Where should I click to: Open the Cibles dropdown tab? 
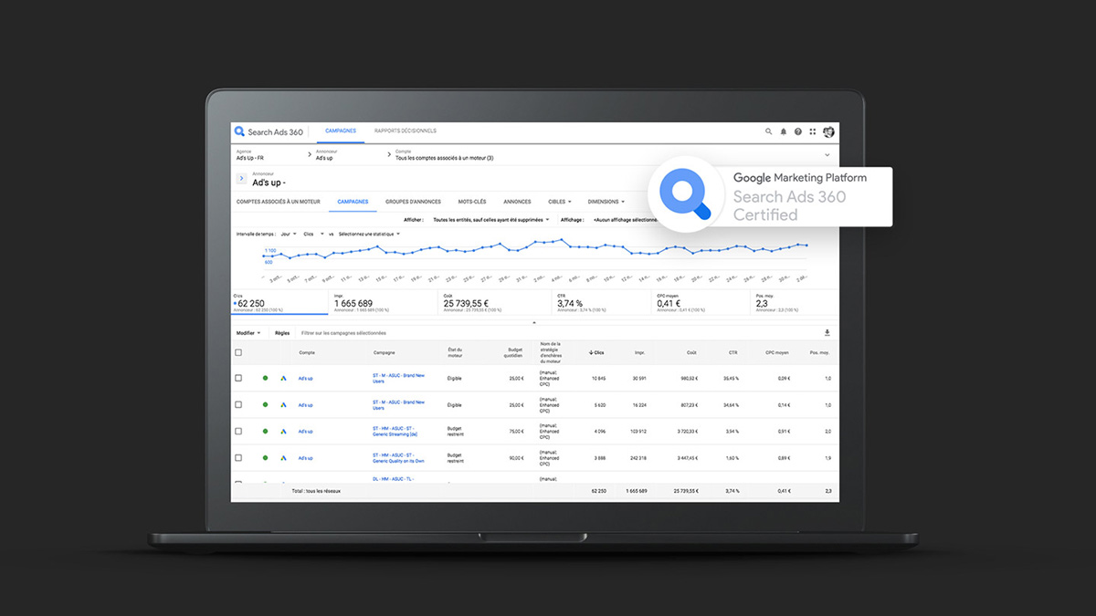point(559,202)
